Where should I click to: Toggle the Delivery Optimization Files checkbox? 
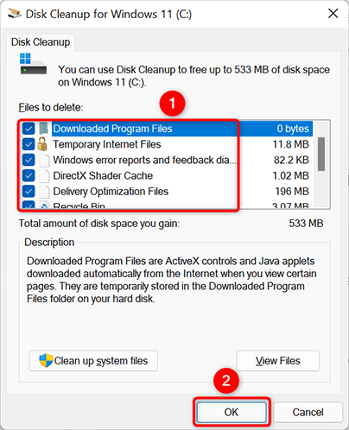click(x=29, y=191)
